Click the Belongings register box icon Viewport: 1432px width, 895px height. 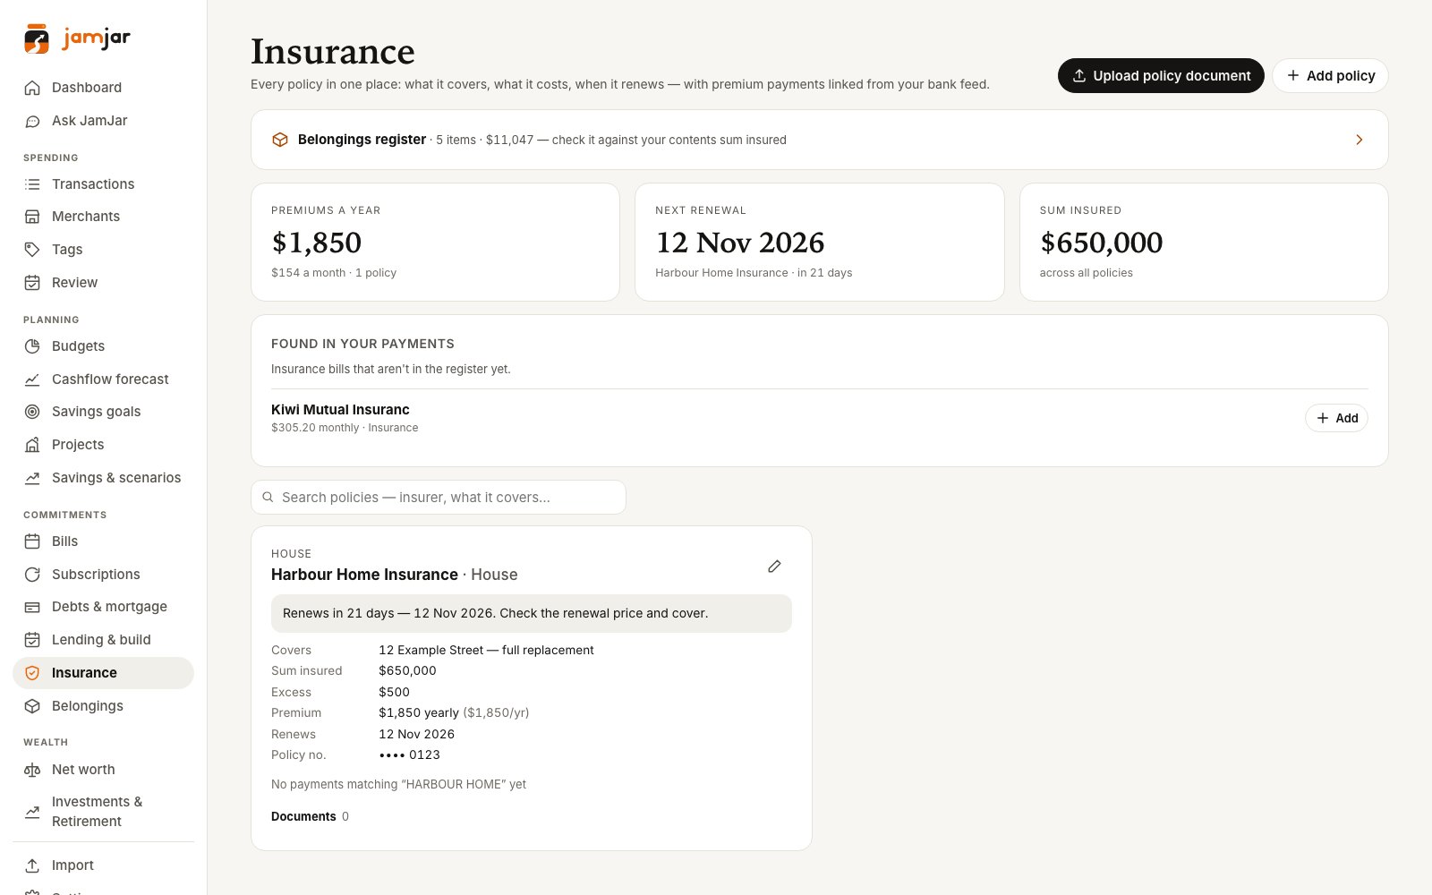coord(280,140)
